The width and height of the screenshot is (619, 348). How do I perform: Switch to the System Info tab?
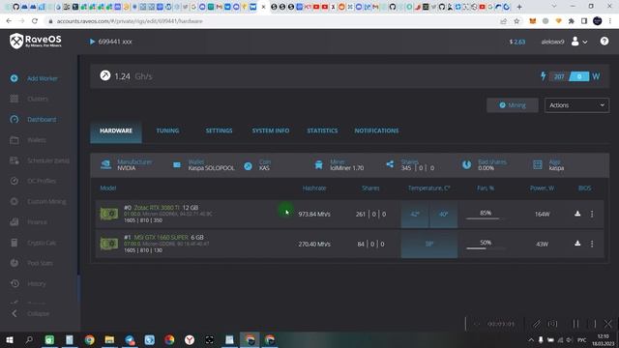(x=271, y=130)
